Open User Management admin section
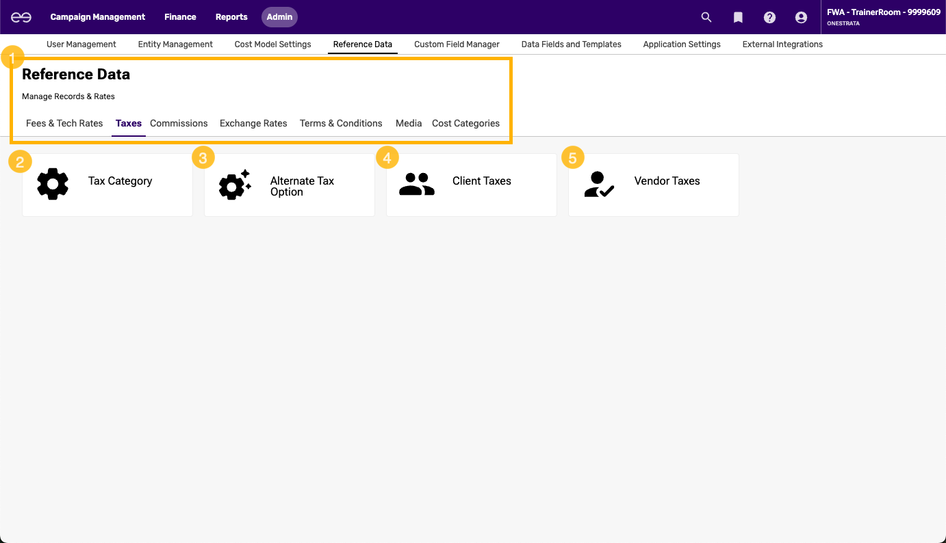 (x=81, y=44)
